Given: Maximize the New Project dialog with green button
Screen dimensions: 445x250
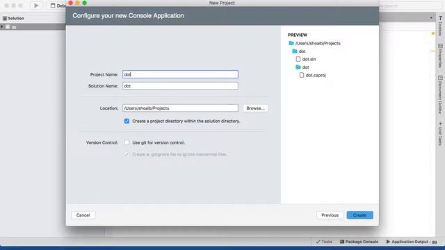Looking at the screenshot, I should (x=84, y=3).
